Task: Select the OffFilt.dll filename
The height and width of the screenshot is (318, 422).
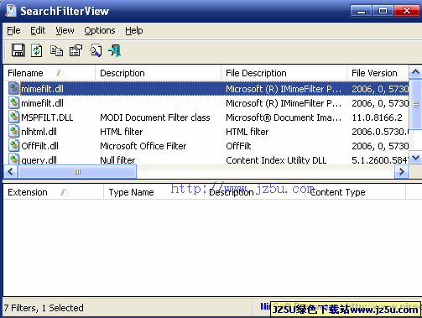Action: 39,146
